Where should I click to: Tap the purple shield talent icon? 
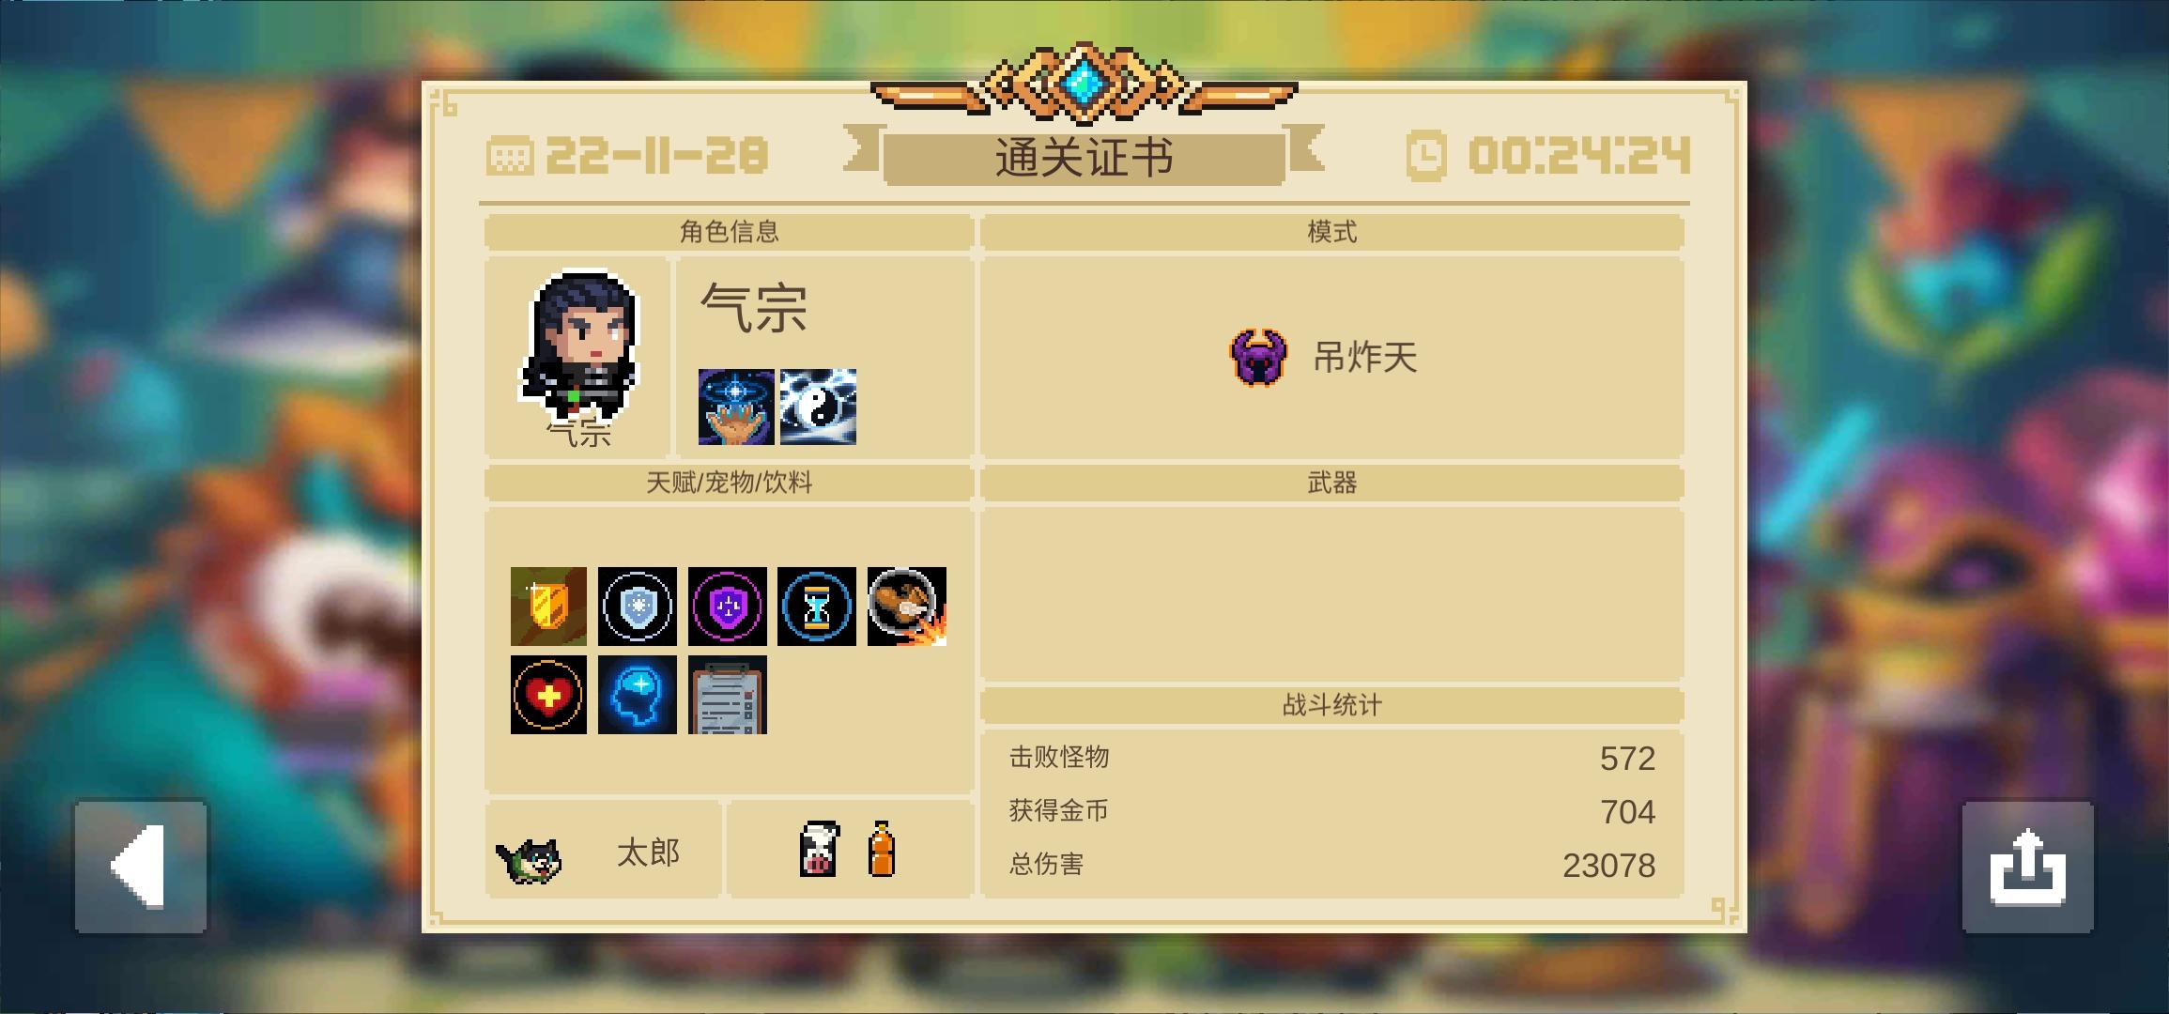click(728, 607)
